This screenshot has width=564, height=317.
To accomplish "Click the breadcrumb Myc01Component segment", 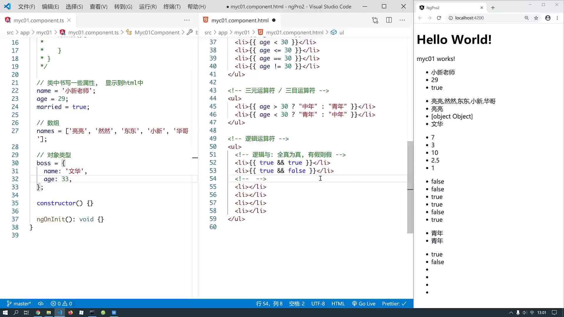I will 157,32.
